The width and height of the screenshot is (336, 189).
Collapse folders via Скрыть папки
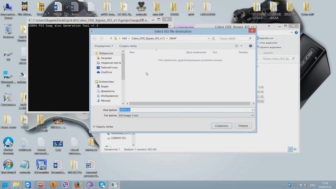[x=103, y=127]
